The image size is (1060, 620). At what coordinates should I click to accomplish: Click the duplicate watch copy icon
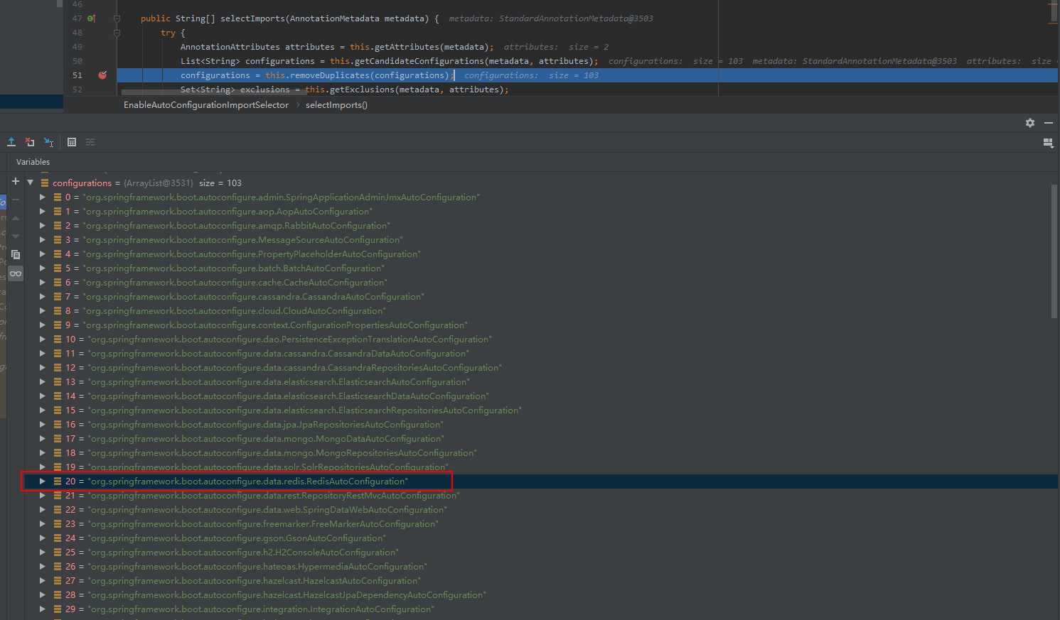click(x=16, y=254)
